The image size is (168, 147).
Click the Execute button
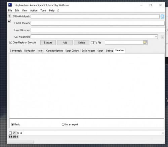pos(48,42)
